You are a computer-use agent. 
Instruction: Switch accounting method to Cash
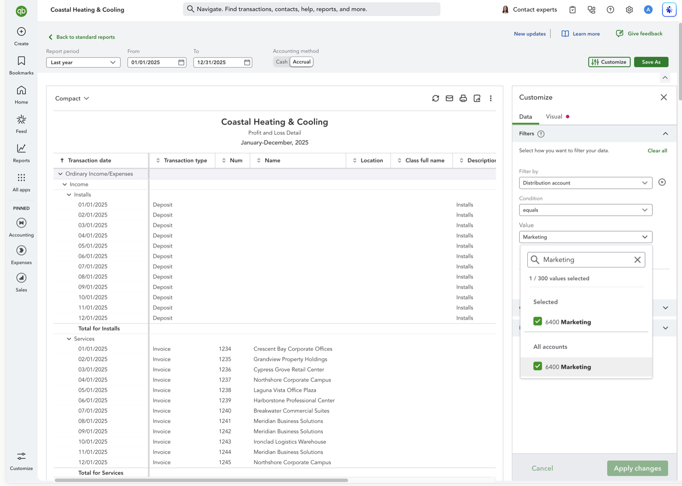pyautogui.click(x=282, y=62)
